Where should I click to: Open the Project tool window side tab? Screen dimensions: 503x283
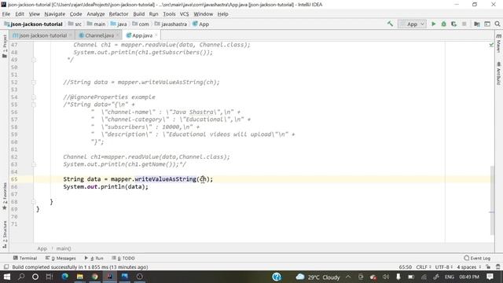coord(5,46)
